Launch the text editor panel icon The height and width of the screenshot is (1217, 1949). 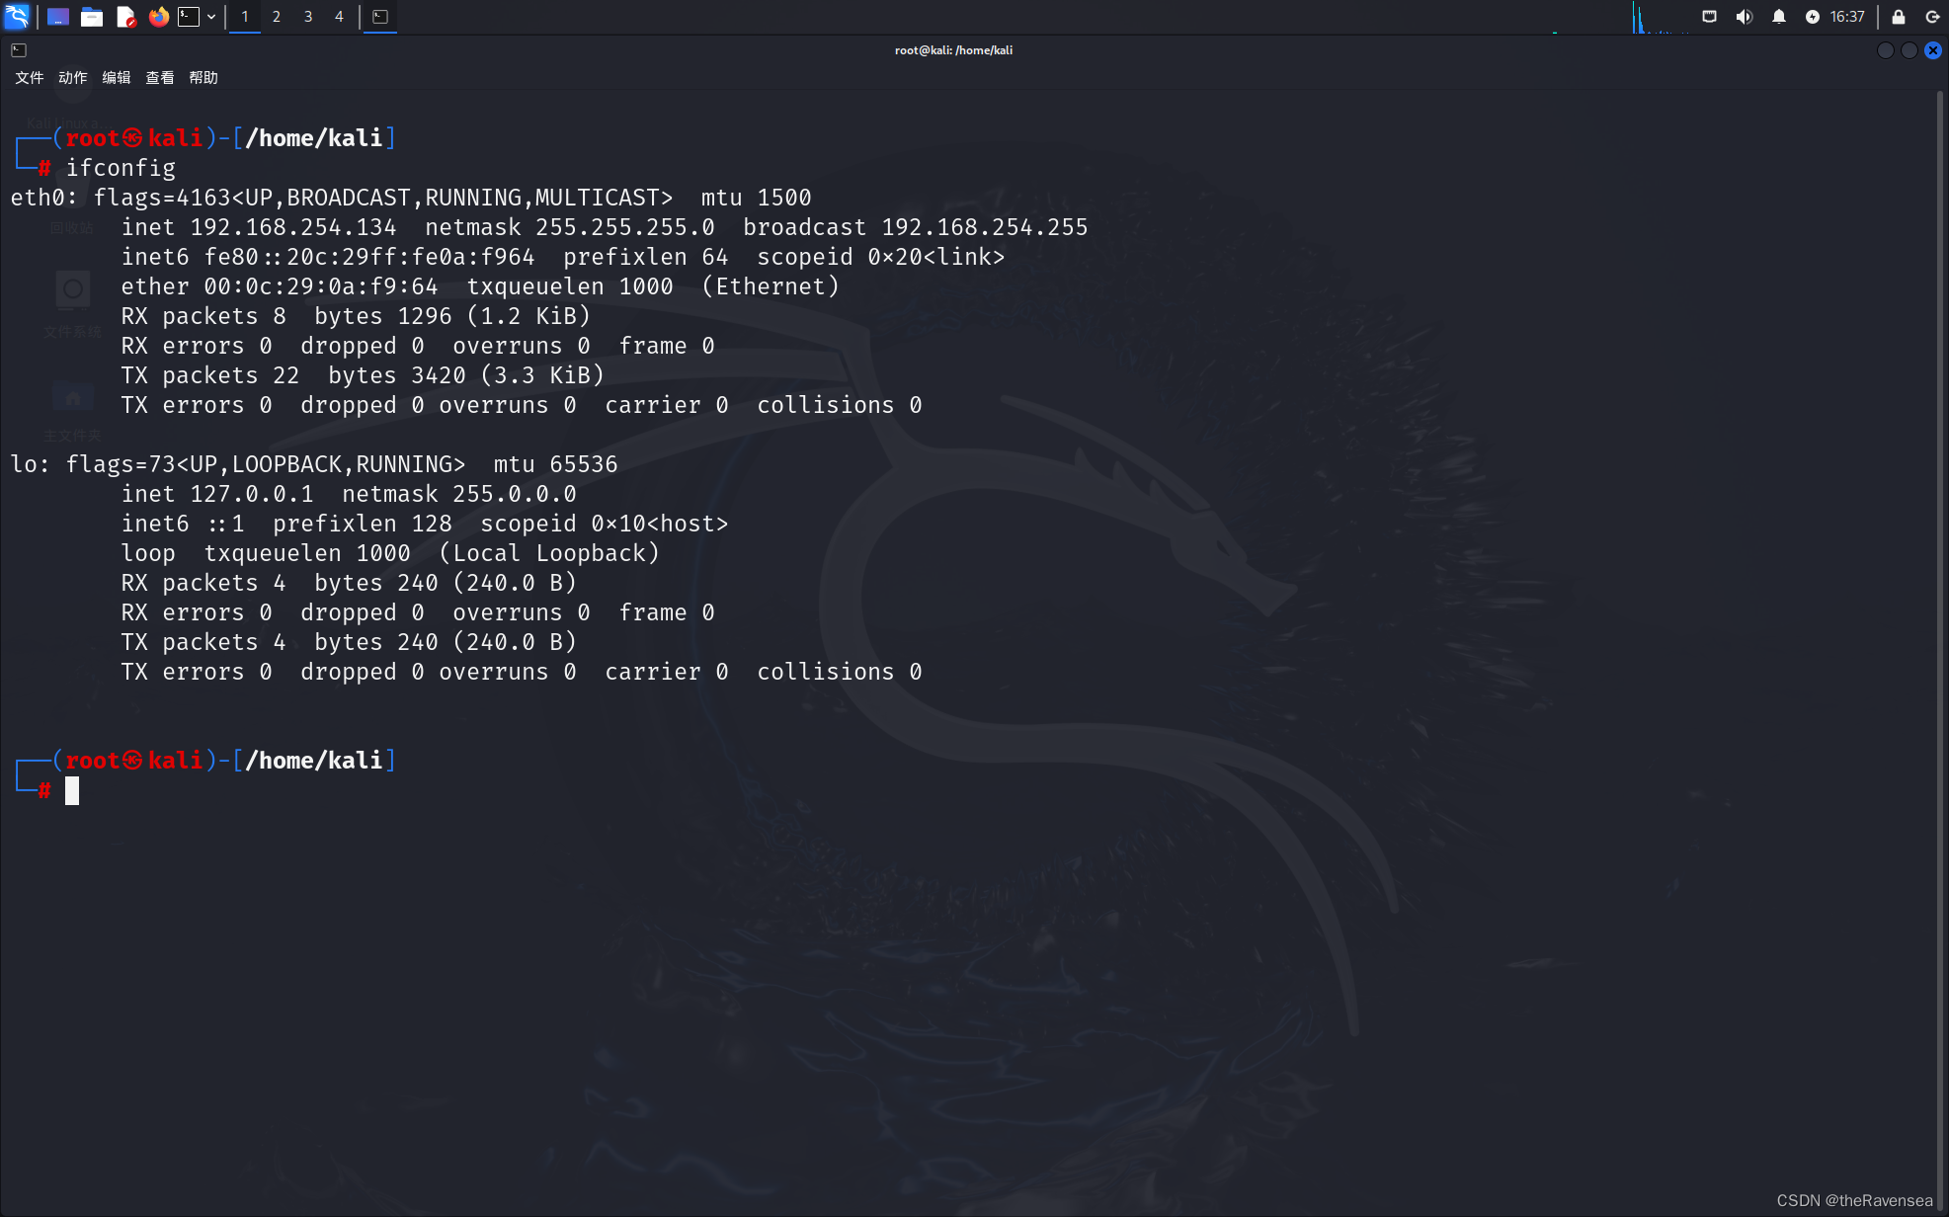point(125,17)
